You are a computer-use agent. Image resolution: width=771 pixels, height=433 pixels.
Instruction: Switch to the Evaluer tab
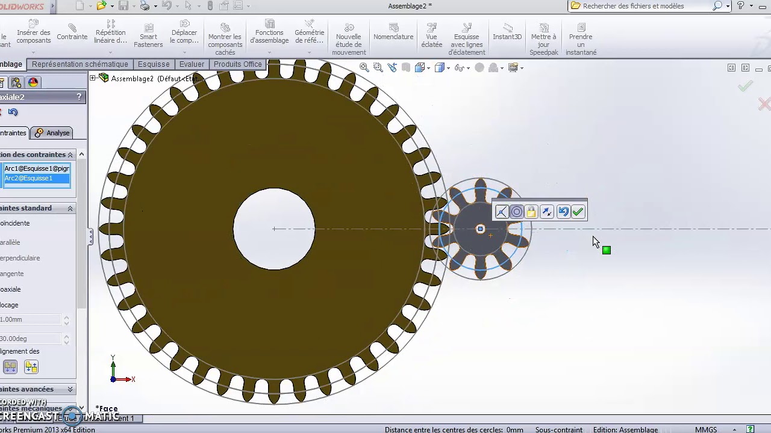(192, 64)
